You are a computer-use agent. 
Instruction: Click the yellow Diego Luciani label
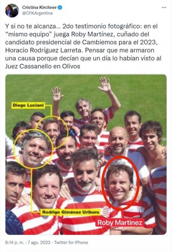point(28,105)
